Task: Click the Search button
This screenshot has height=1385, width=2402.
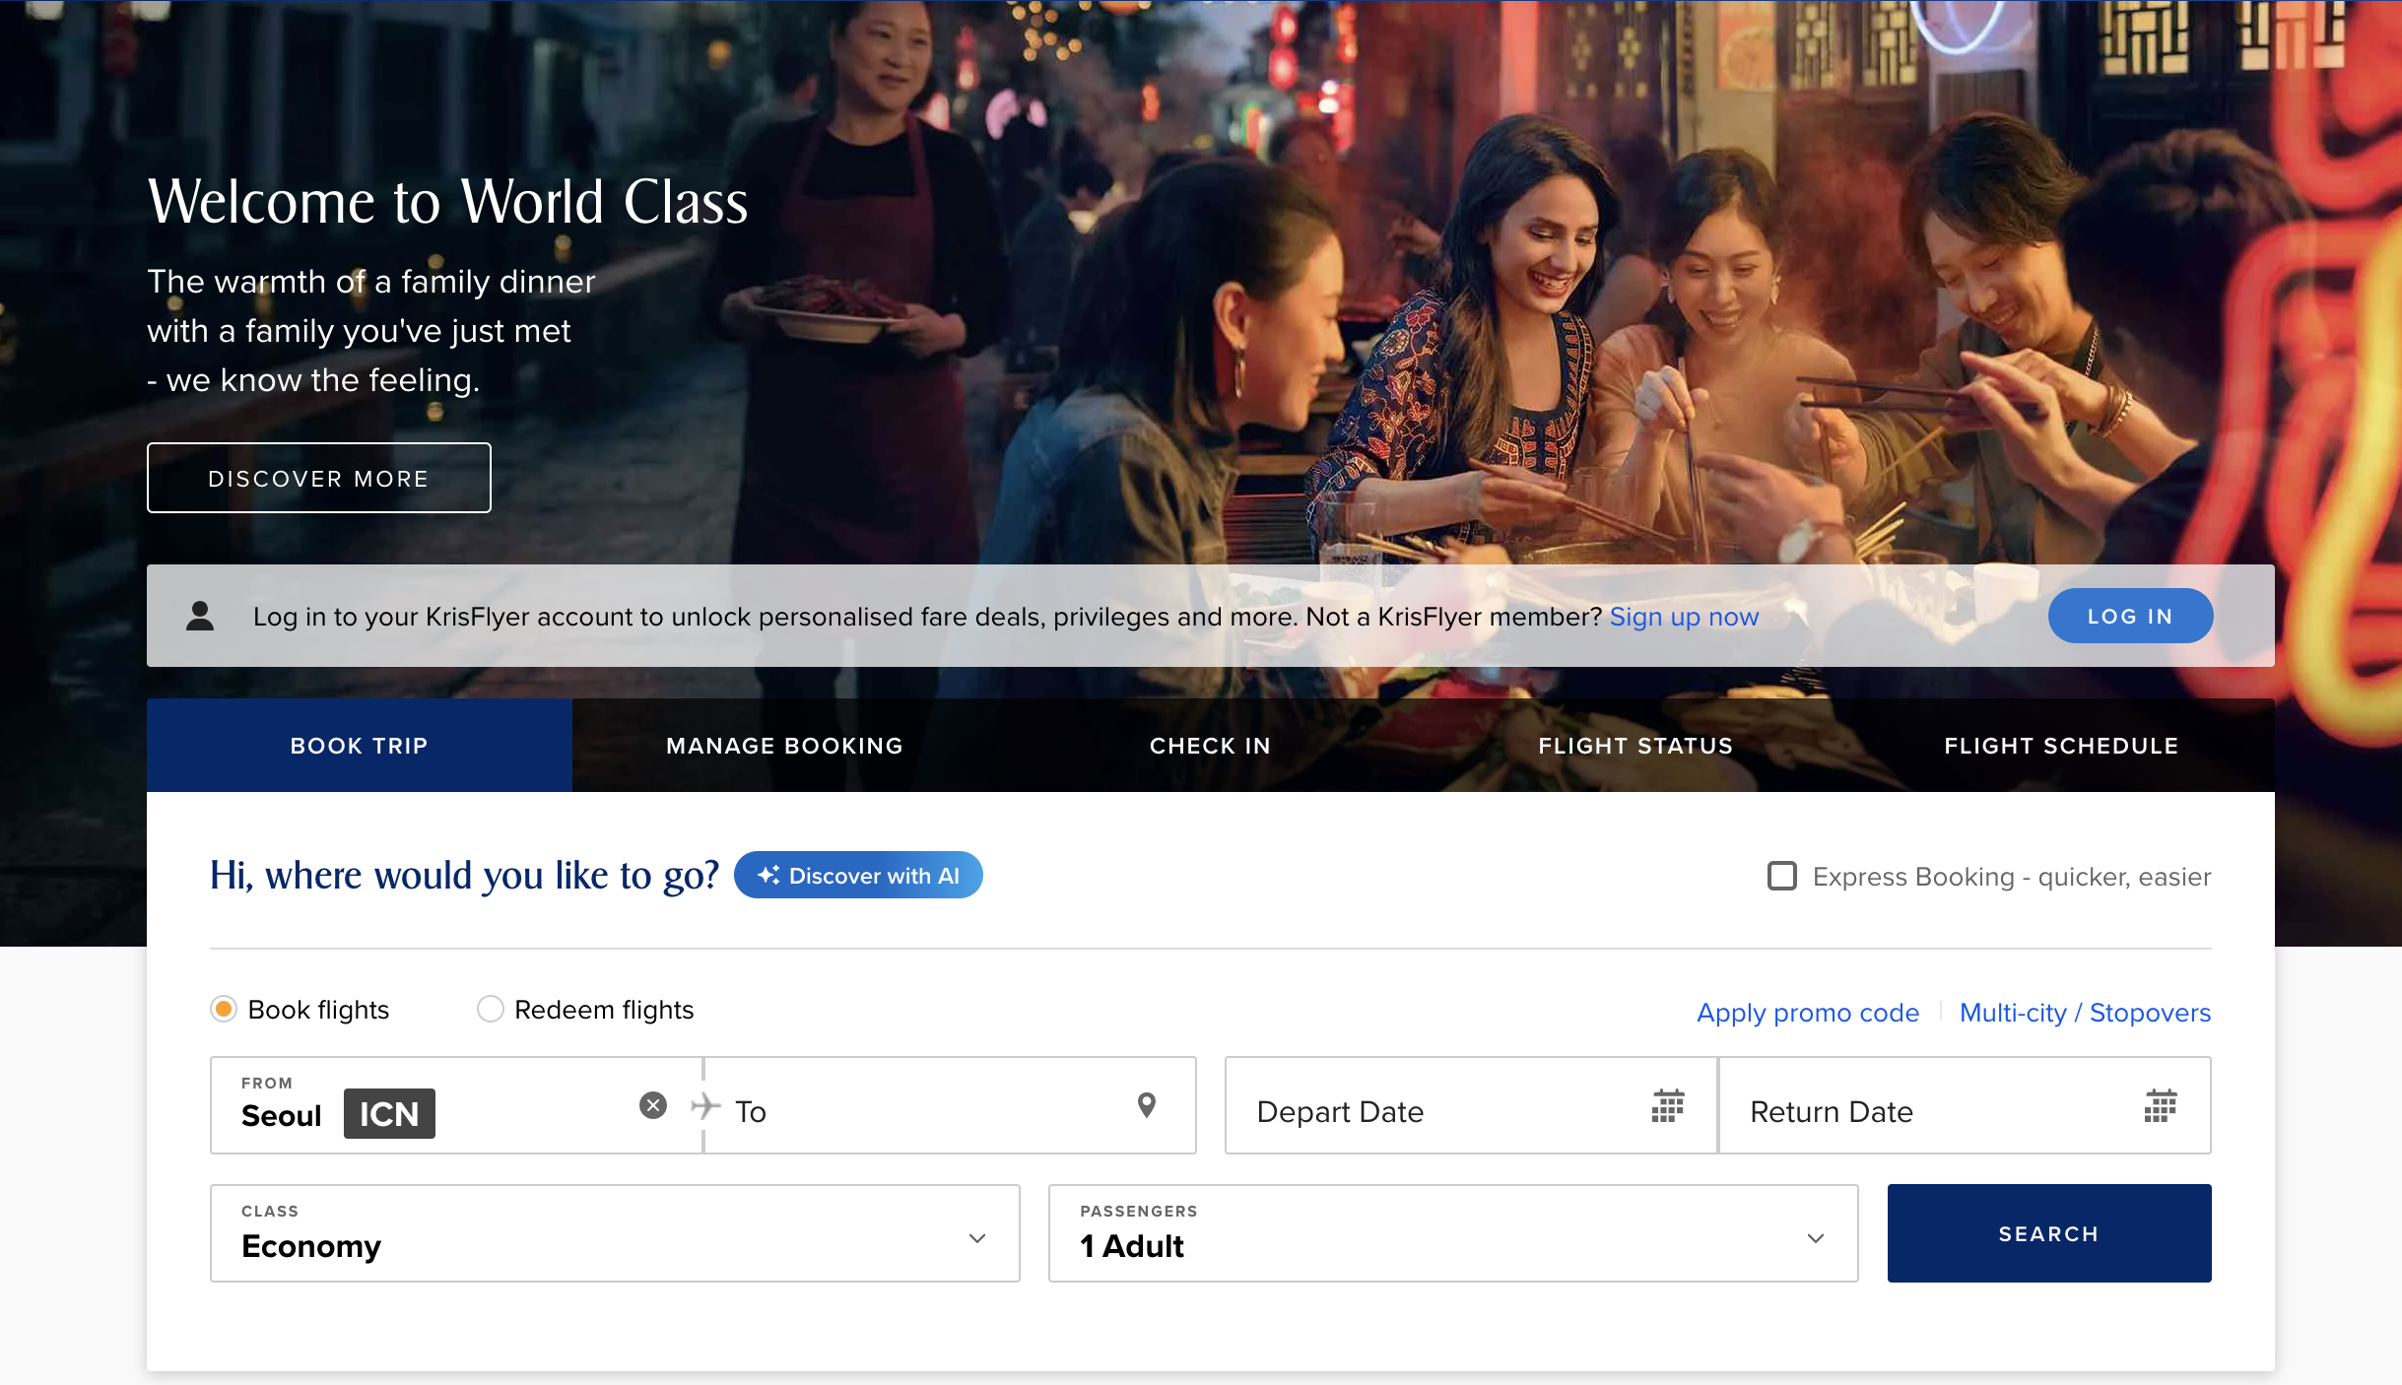Action: (x=2048, y=1233)
